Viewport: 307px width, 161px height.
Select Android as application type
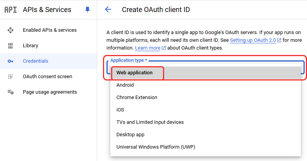(x=125, y=85)
